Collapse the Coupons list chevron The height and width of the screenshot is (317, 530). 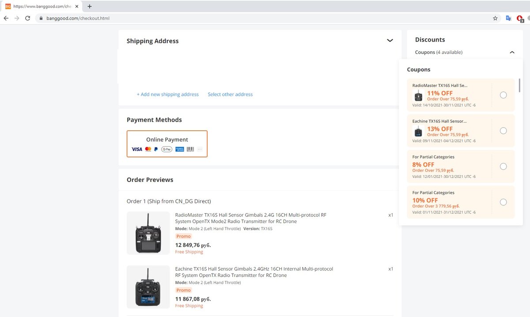coord(512,52)
